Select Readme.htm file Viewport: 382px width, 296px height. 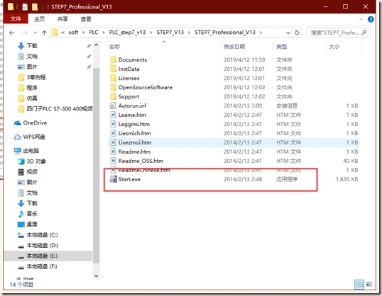[134, 152]
